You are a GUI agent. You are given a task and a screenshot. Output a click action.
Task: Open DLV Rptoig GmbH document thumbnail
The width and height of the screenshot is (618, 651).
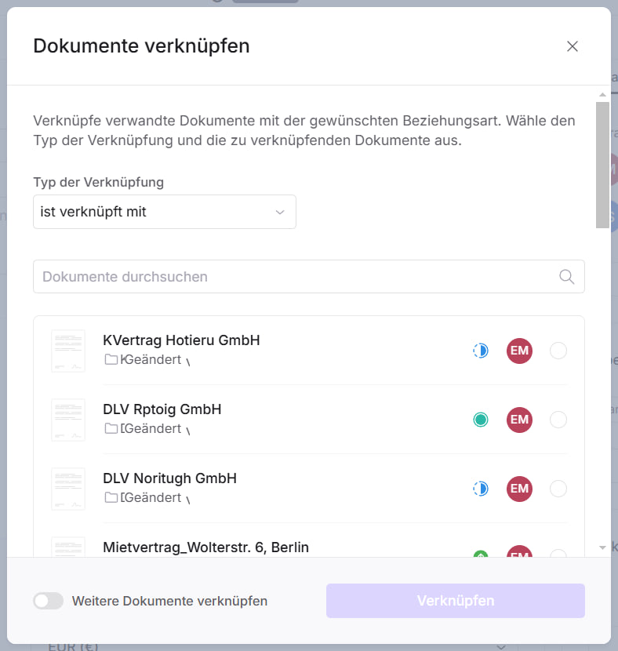pyautogui.click(x=68, y=420)
